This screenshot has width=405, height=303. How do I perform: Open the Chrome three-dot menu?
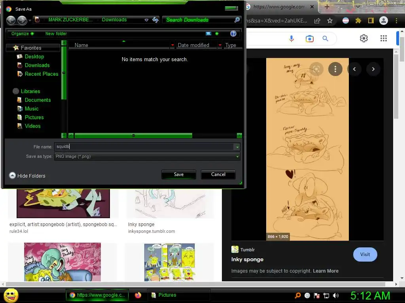[x=396, y=21]
